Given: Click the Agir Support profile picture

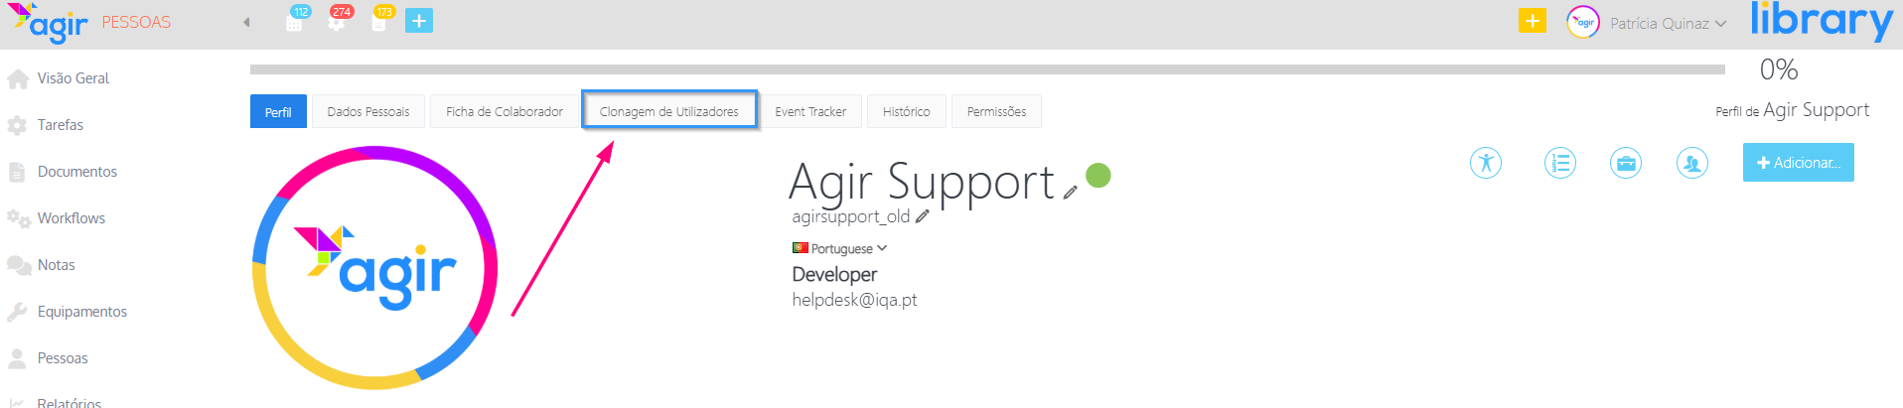Looking at the screenshot, I should pos(375,268).
